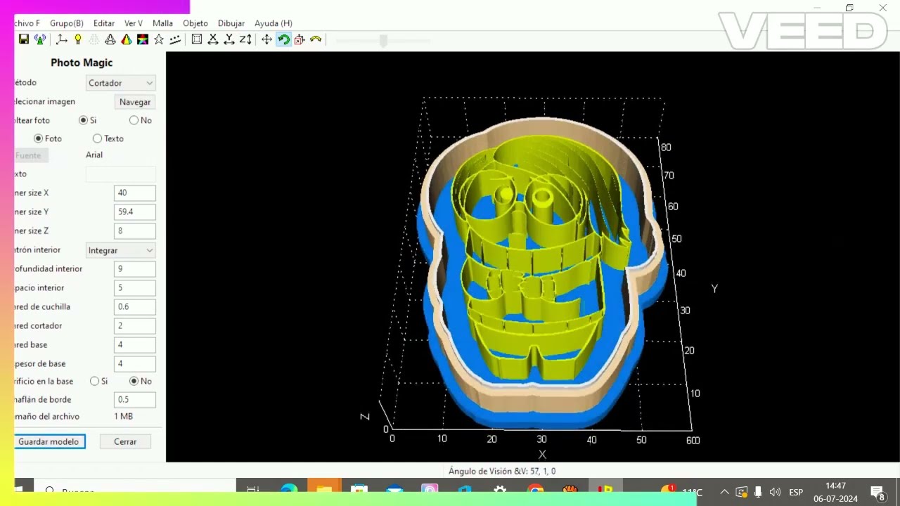Open the taskbar volume speaker icon
Viewport: 900px width, 506px height.
pyautogui.click(x=775, y=492)
